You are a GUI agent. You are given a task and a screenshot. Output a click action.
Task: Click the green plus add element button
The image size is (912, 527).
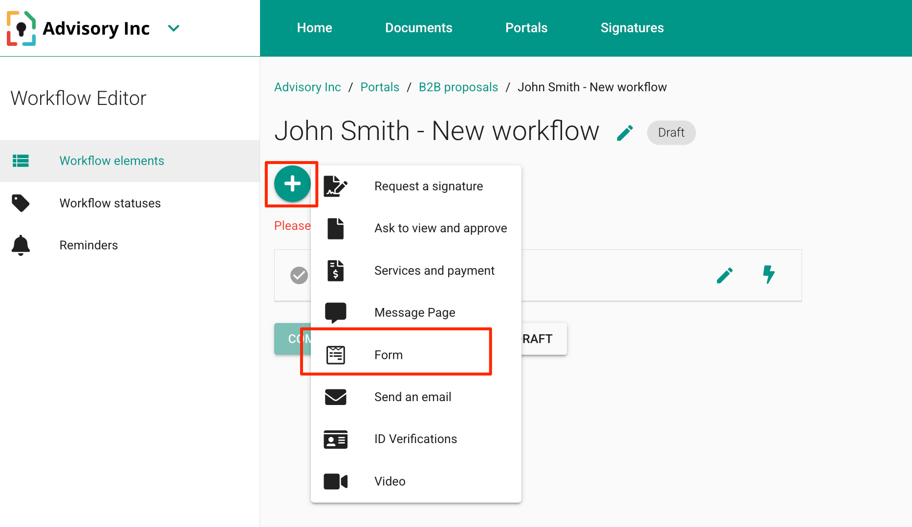click(x=292, y=184)
